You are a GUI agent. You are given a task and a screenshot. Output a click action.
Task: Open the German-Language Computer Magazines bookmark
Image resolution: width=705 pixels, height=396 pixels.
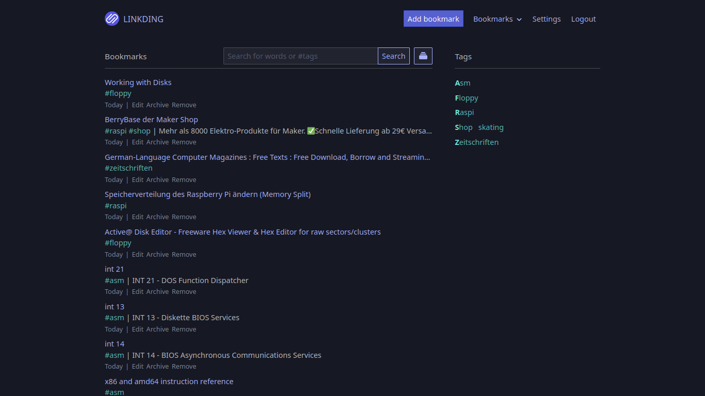click(x=267, y=157)
